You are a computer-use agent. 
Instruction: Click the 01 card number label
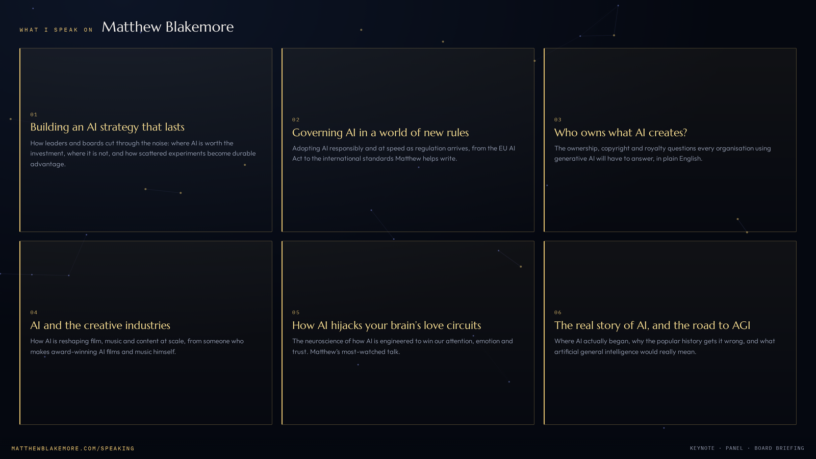(34, 115)
